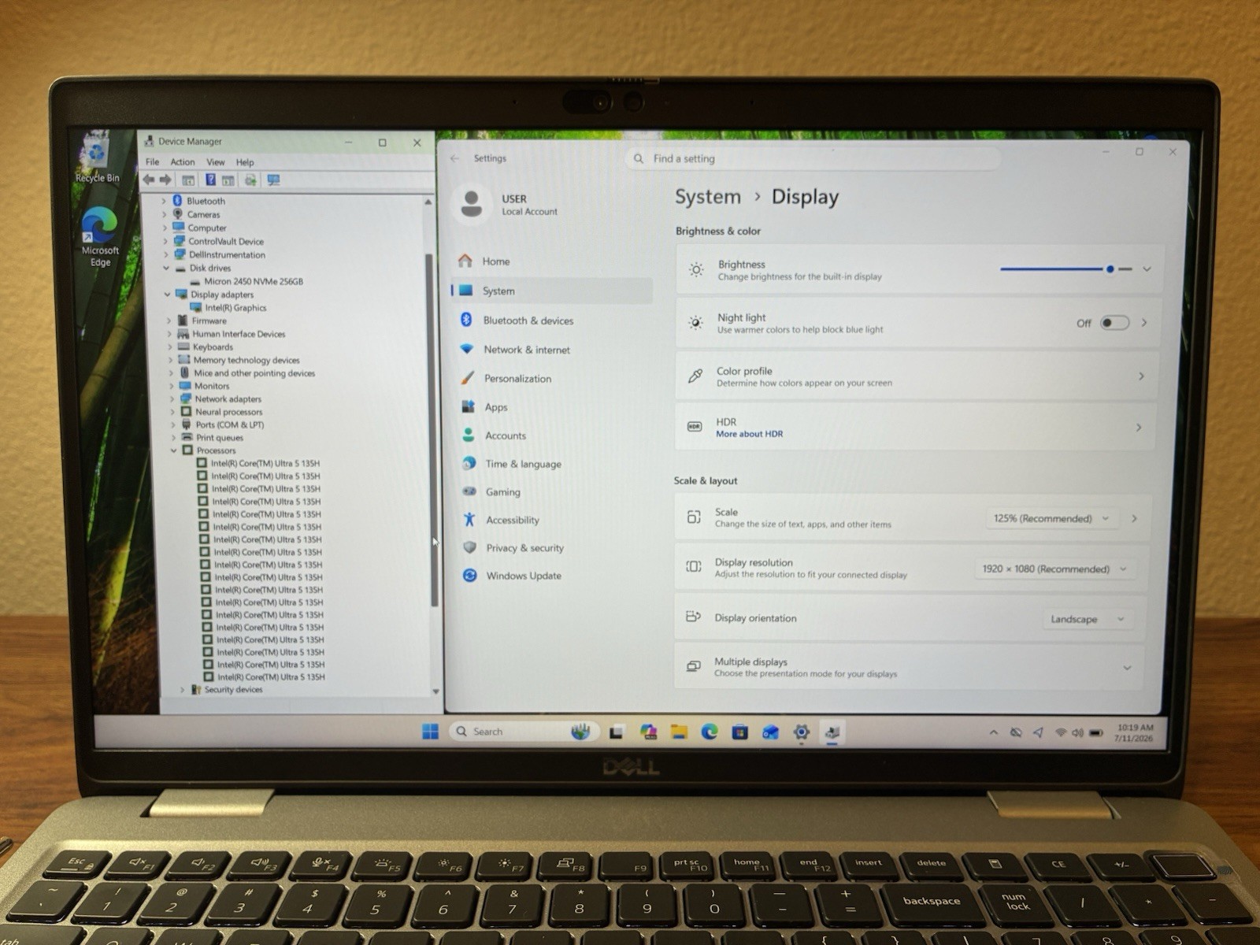This screenshot has width=1260, height=945.
Task: Open Copilot app from the taskbar
Action: [x=648, y=732]
